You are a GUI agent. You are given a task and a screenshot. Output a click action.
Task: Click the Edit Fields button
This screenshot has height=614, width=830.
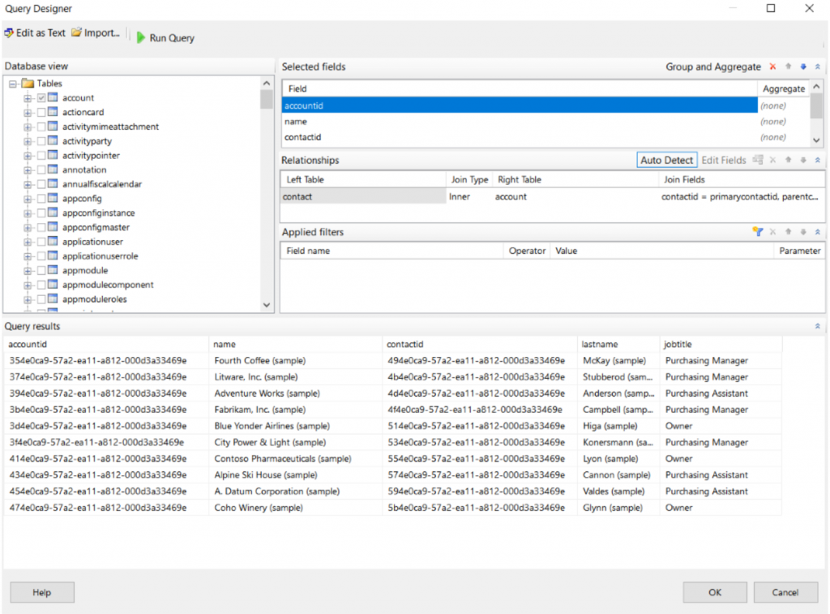tap(724, 160)
